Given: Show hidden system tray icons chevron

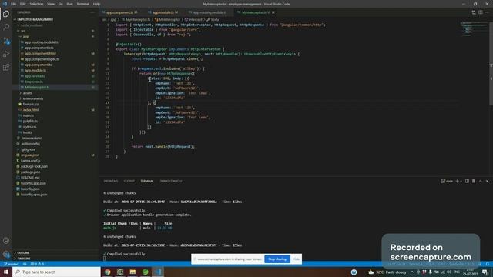Looking at the screenshot, I should (412, 272).
